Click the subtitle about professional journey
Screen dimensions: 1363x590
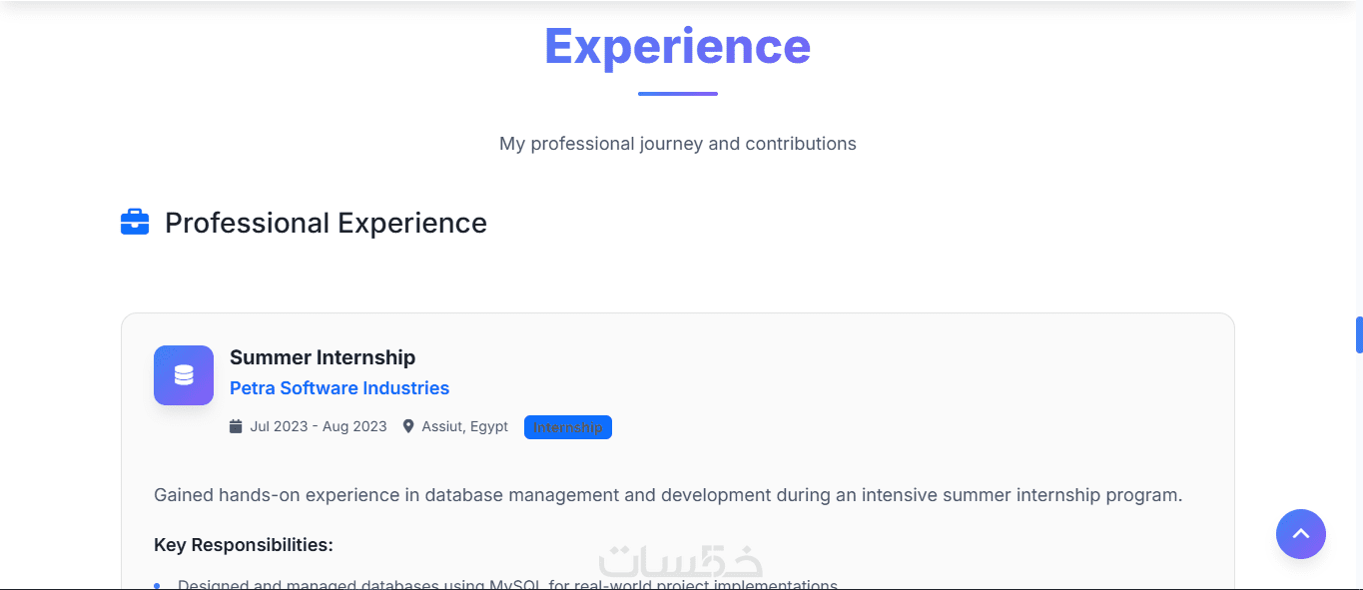click(x=677, y=144)
